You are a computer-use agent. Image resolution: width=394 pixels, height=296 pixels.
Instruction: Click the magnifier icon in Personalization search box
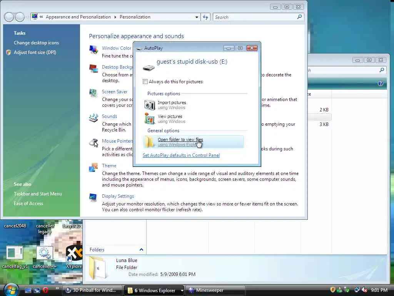[x=299, y=17]
